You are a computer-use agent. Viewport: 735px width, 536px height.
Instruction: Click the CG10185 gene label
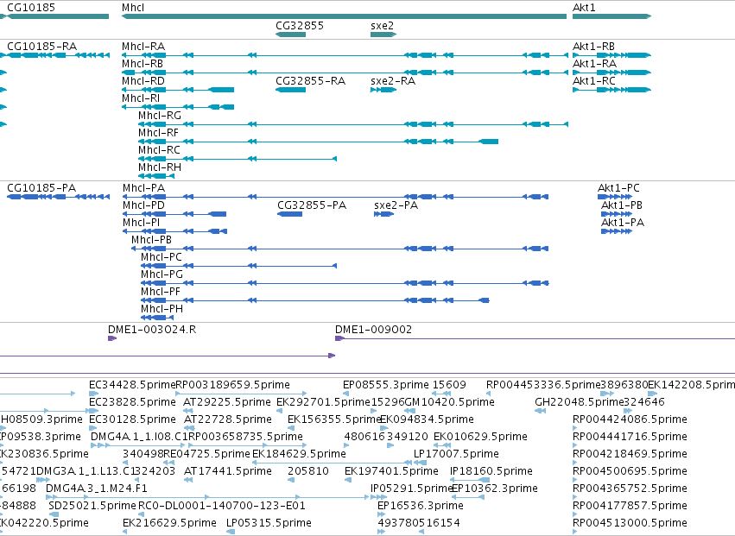tap(31, 8)
